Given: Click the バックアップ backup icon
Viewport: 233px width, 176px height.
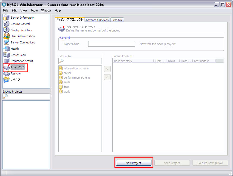Looking at the screenshot, I should [7, 67].
